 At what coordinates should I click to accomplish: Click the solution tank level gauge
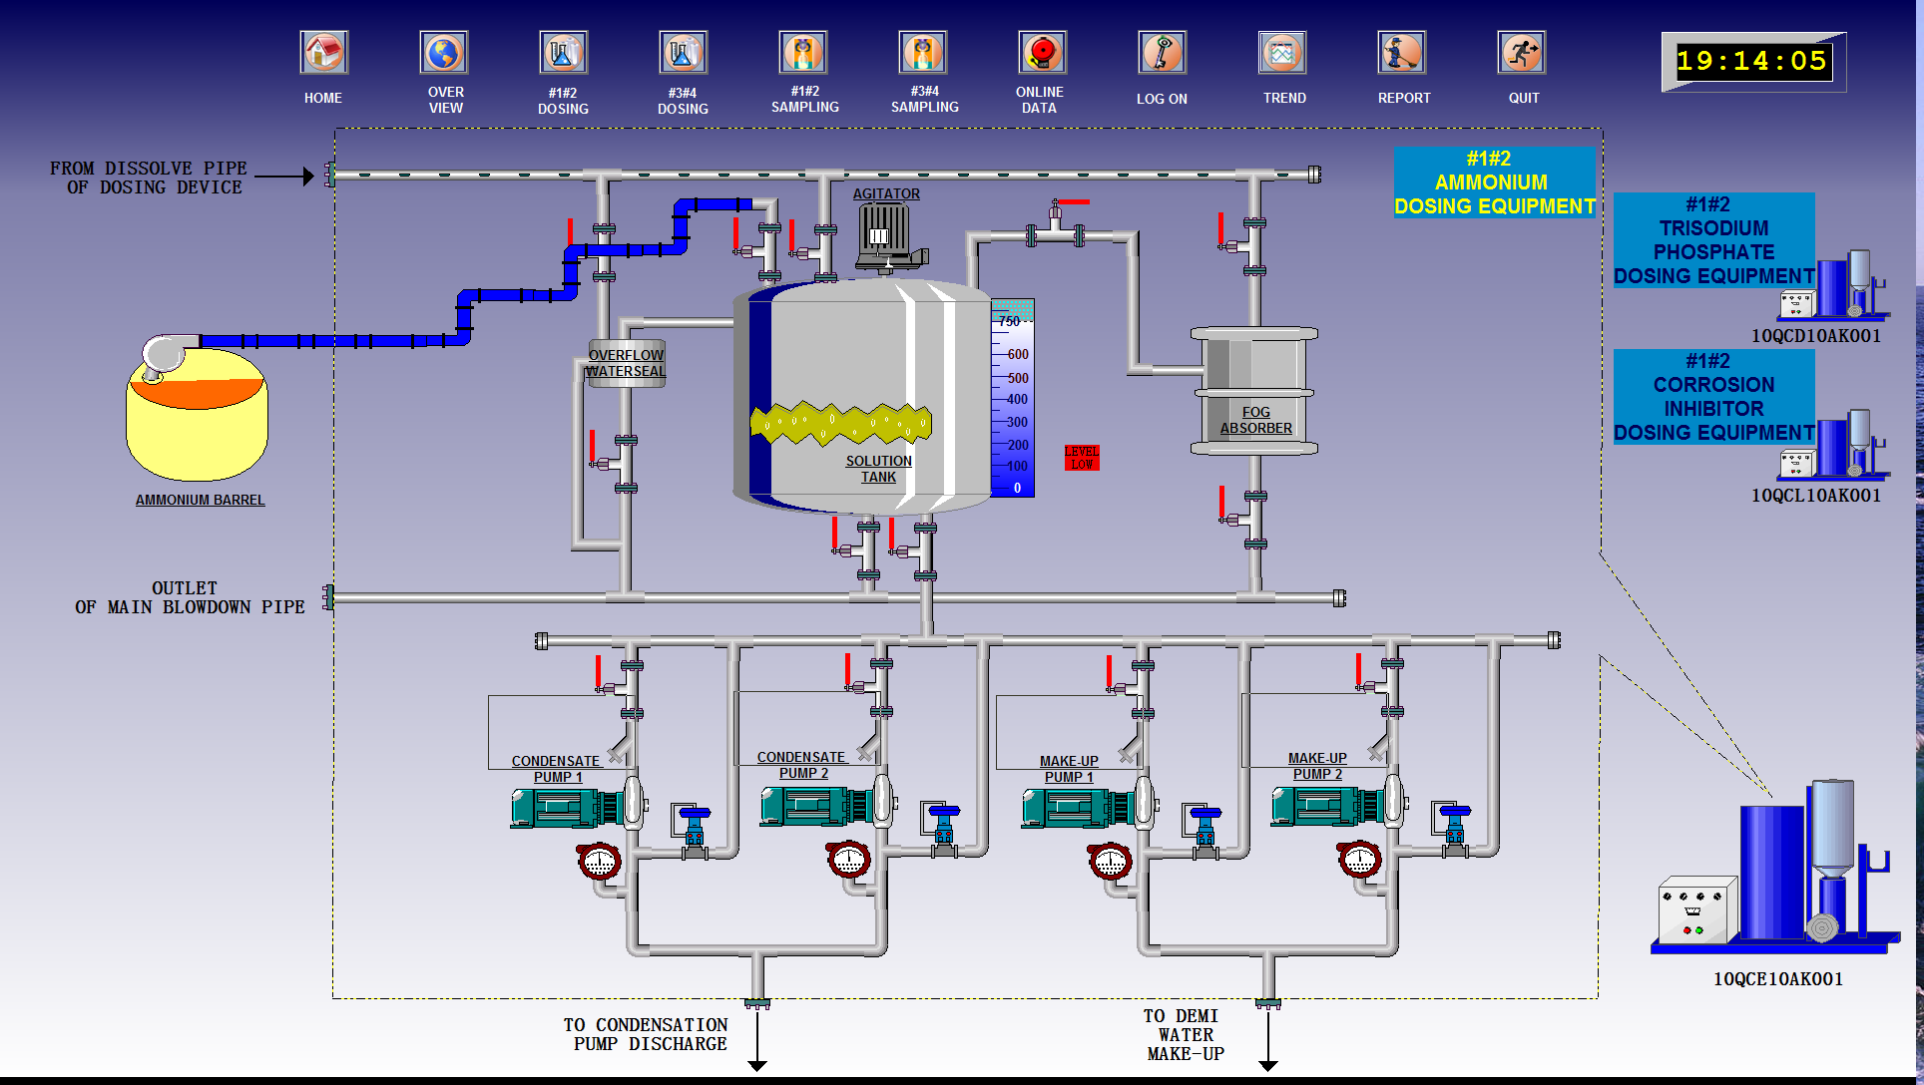(x=1013, y=399)
